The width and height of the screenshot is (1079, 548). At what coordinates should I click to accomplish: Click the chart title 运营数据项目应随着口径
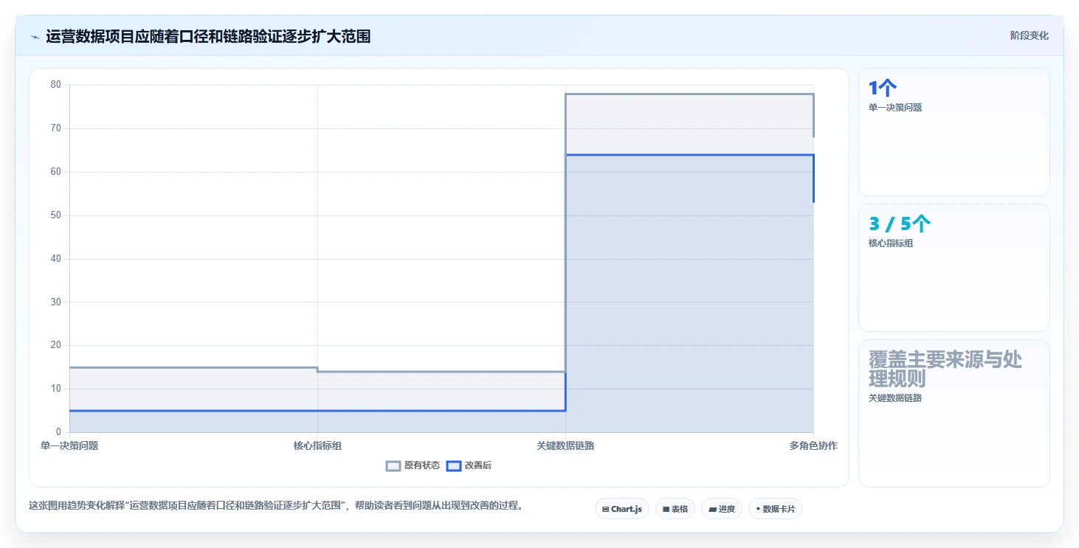coord(208,36)
